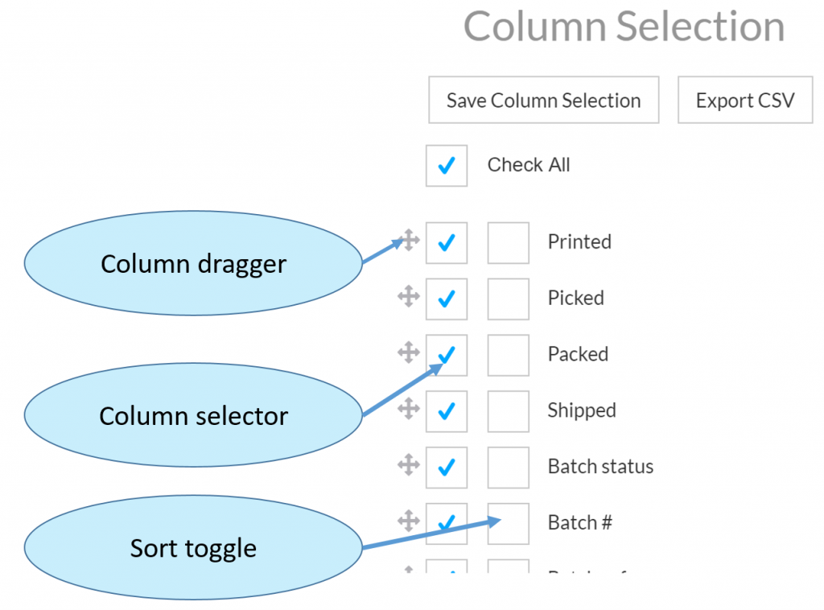Screen dimensions: 824x610
Task: Enable sort toggle next to Shipped
Action: [509, 411]
